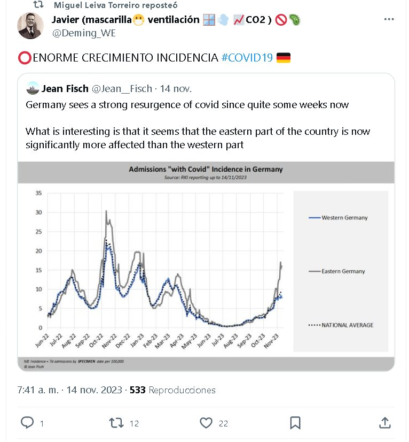Like the tweet with heart icon
This screenshot has width=409, height=442.
206,423
